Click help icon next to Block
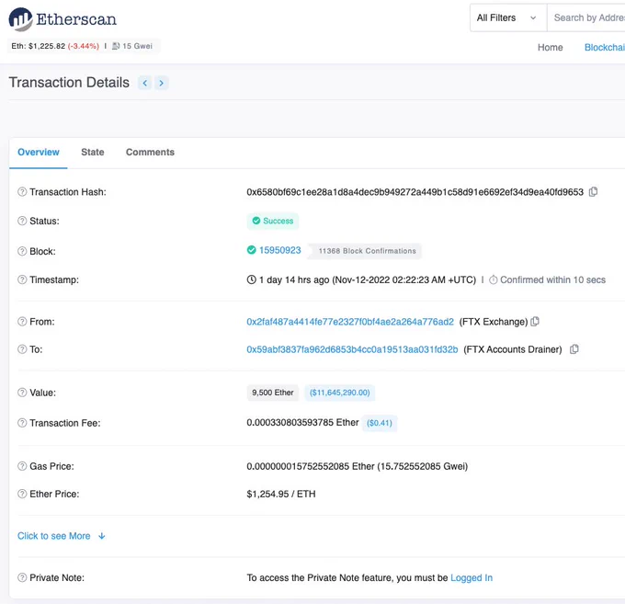 coord(22,251)
